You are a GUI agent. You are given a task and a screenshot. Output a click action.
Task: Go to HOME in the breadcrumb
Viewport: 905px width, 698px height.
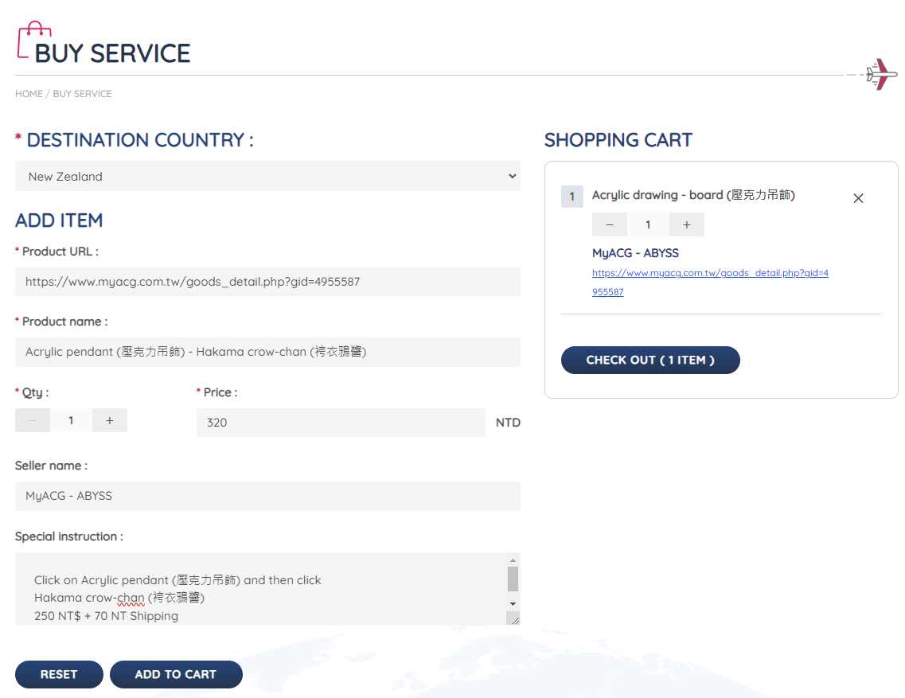(29, 94)
